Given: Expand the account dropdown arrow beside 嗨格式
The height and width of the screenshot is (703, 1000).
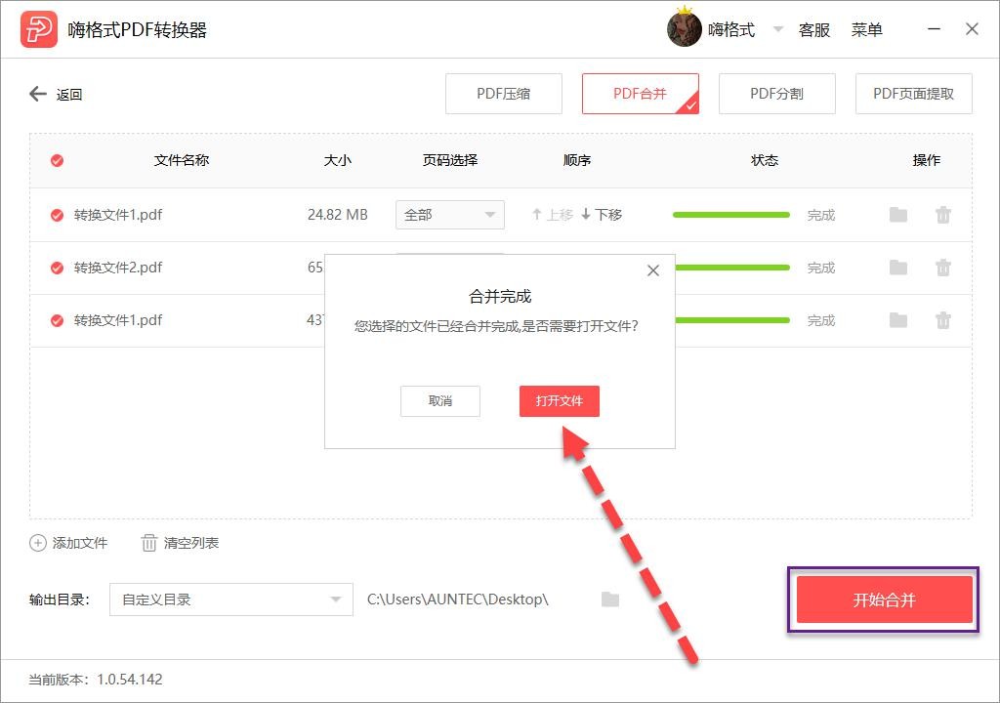Looking at the screenshot, I should (777, 29).
